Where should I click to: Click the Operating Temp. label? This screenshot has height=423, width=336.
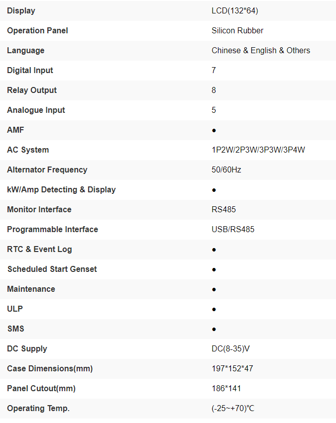(38, 408)
